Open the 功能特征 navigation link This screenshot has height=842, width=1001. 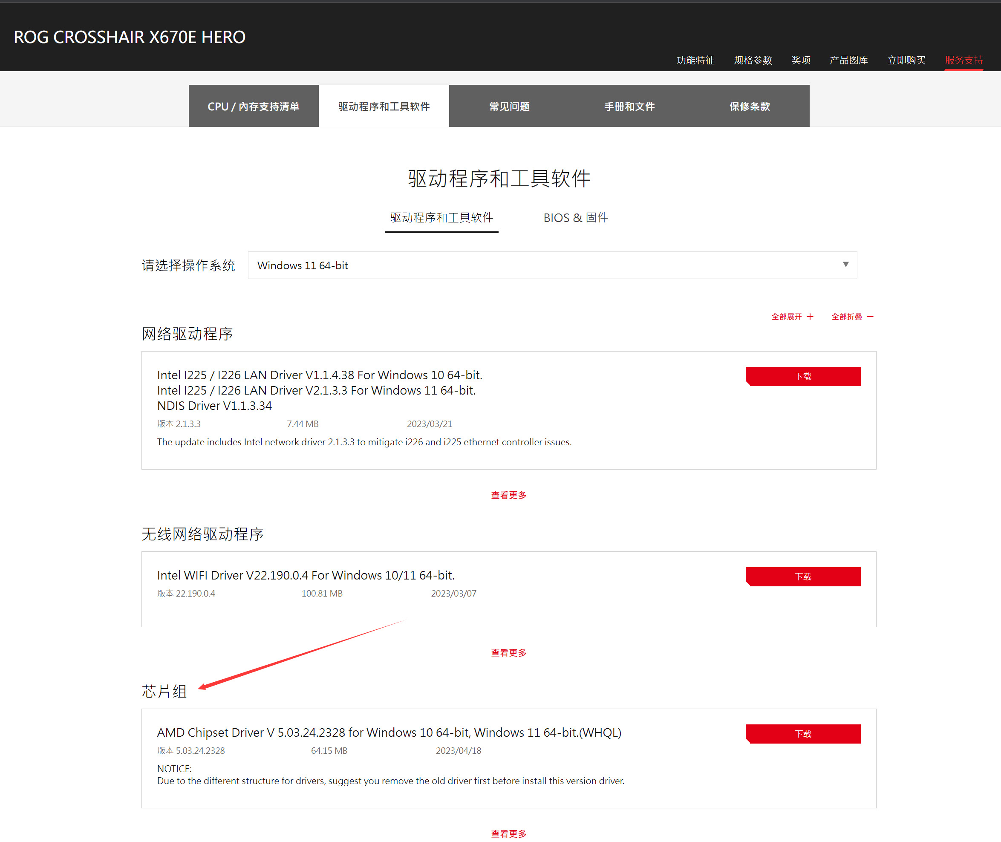[x=695, y=60]
